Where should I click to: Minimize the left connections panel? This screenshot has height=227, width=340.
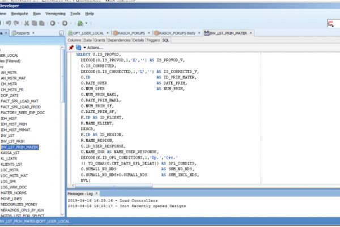pos(61,33)
